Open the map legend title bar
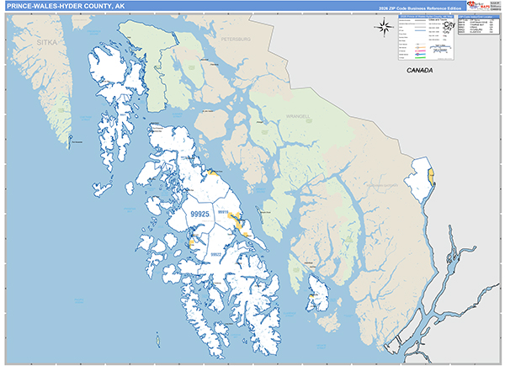 [426, 17]
